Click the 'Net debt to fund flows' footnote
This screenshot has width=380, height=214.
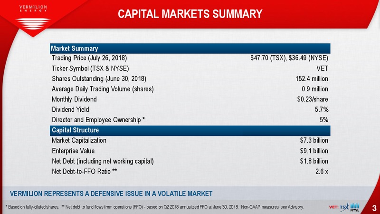coord(150,207)
